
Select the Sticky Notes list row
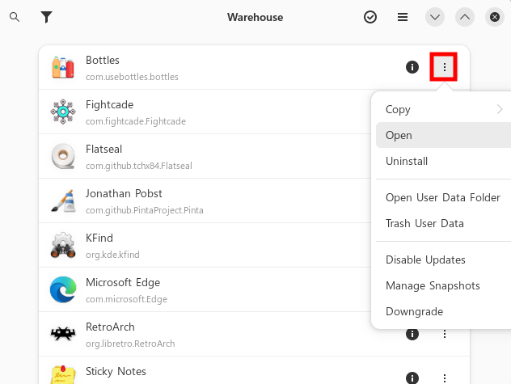(x=254, y=370)
